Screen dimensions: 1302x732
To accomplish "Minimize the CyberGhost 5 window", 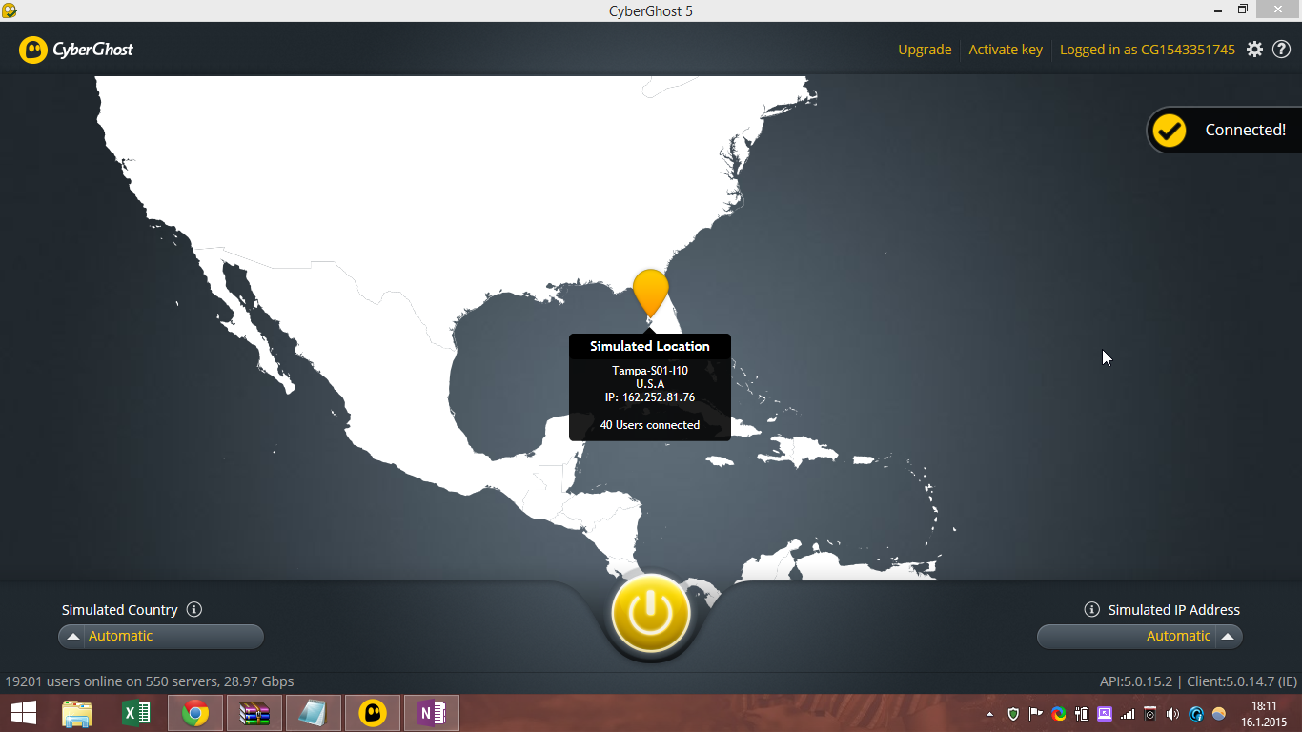I will coord(1216,10).
